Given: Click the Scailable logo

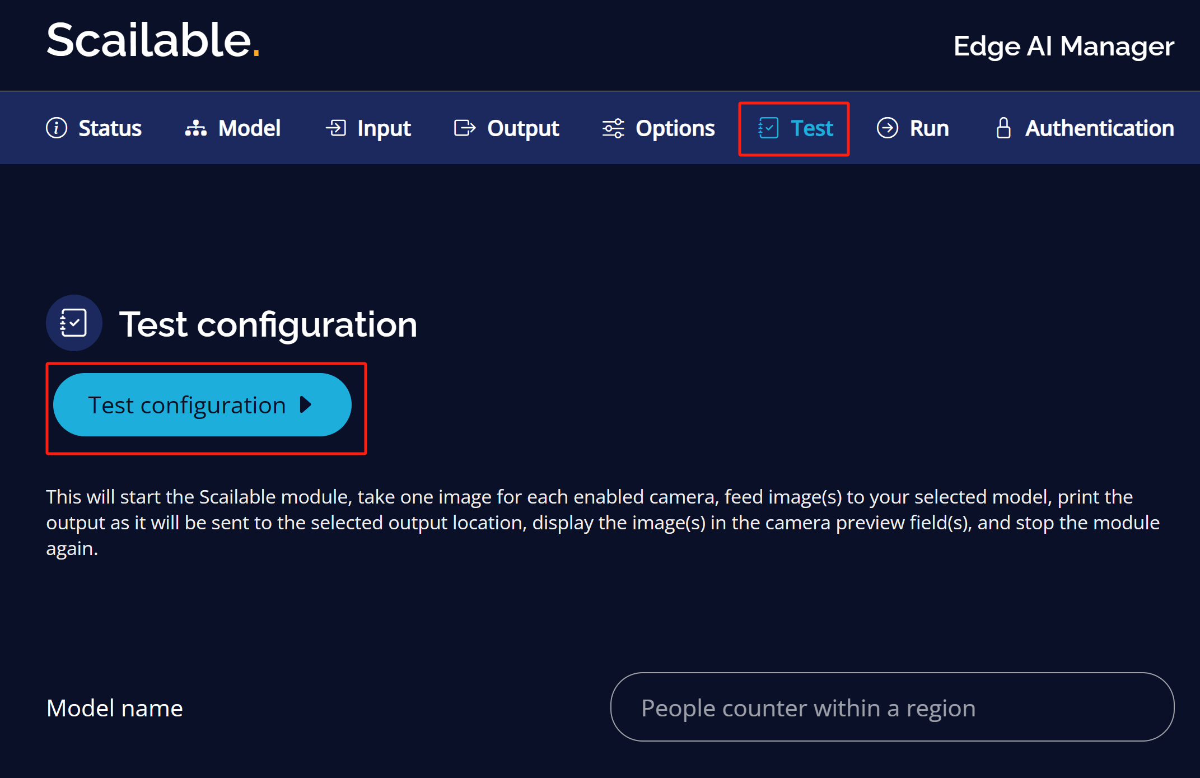Looking at the screenshot, I should coord(153,40).
